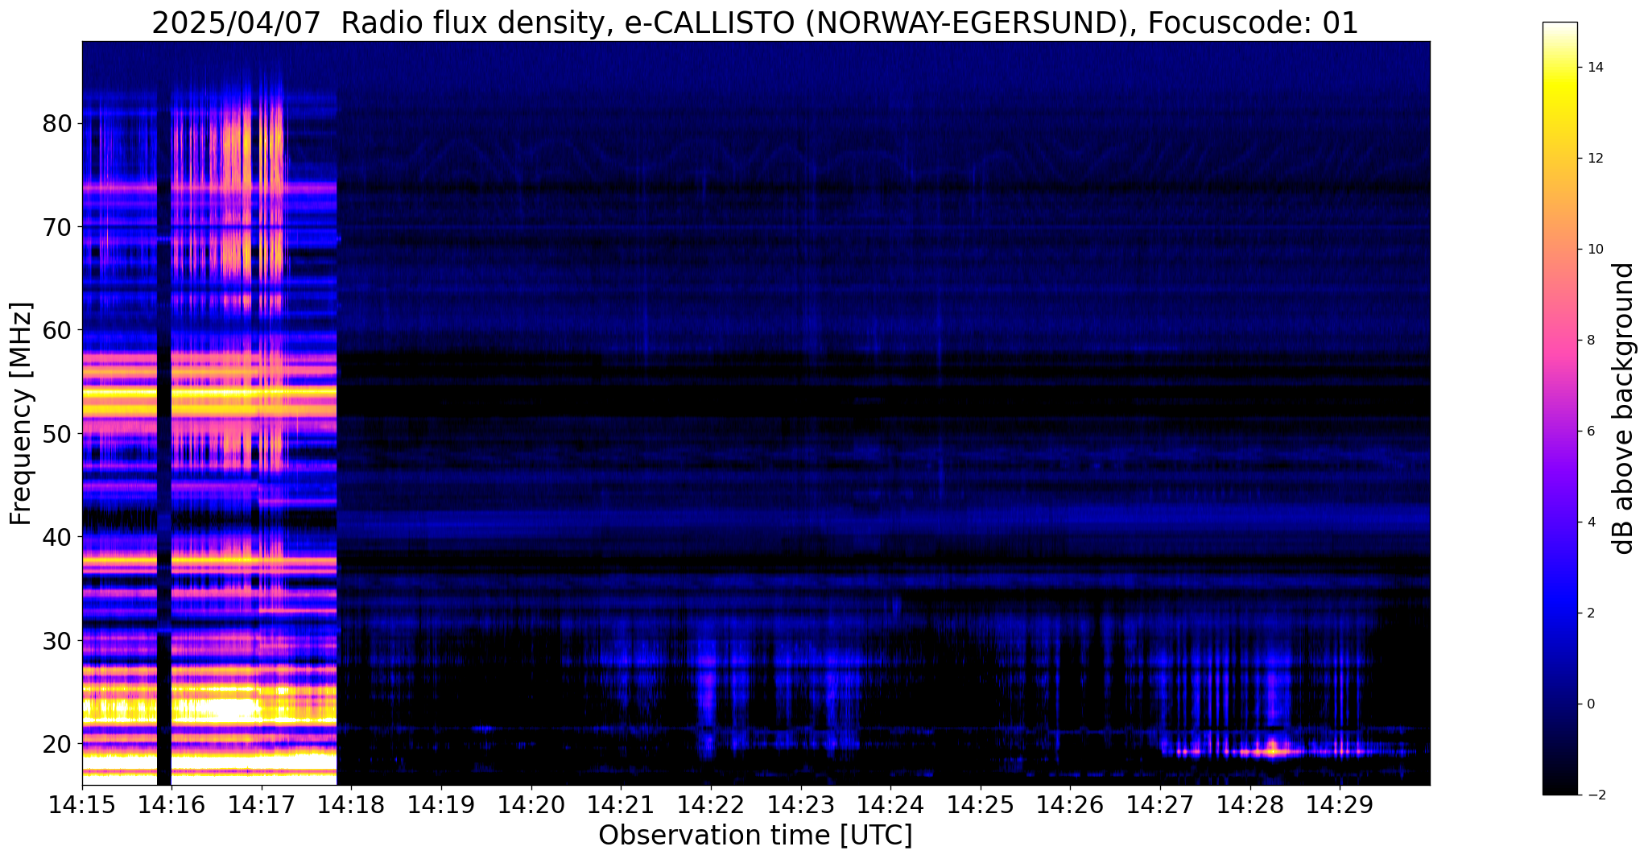
Task: Click the colorbar tick label 8
Action: [1591, 341]
